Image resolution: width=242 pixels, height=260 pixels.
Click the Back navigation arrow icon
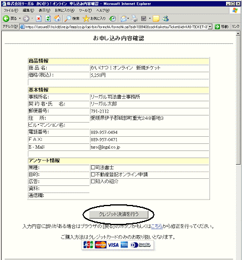tap(6, 18)
